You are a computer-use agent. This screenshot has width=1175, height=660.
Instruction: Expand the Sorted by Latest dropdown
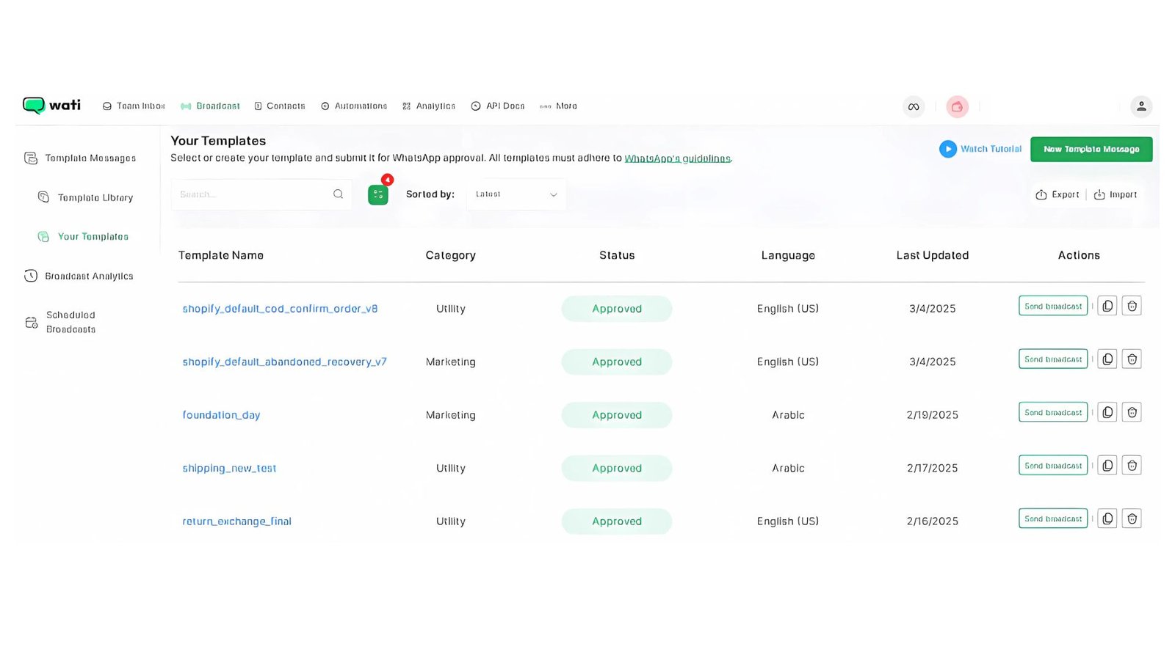[516, 194]
